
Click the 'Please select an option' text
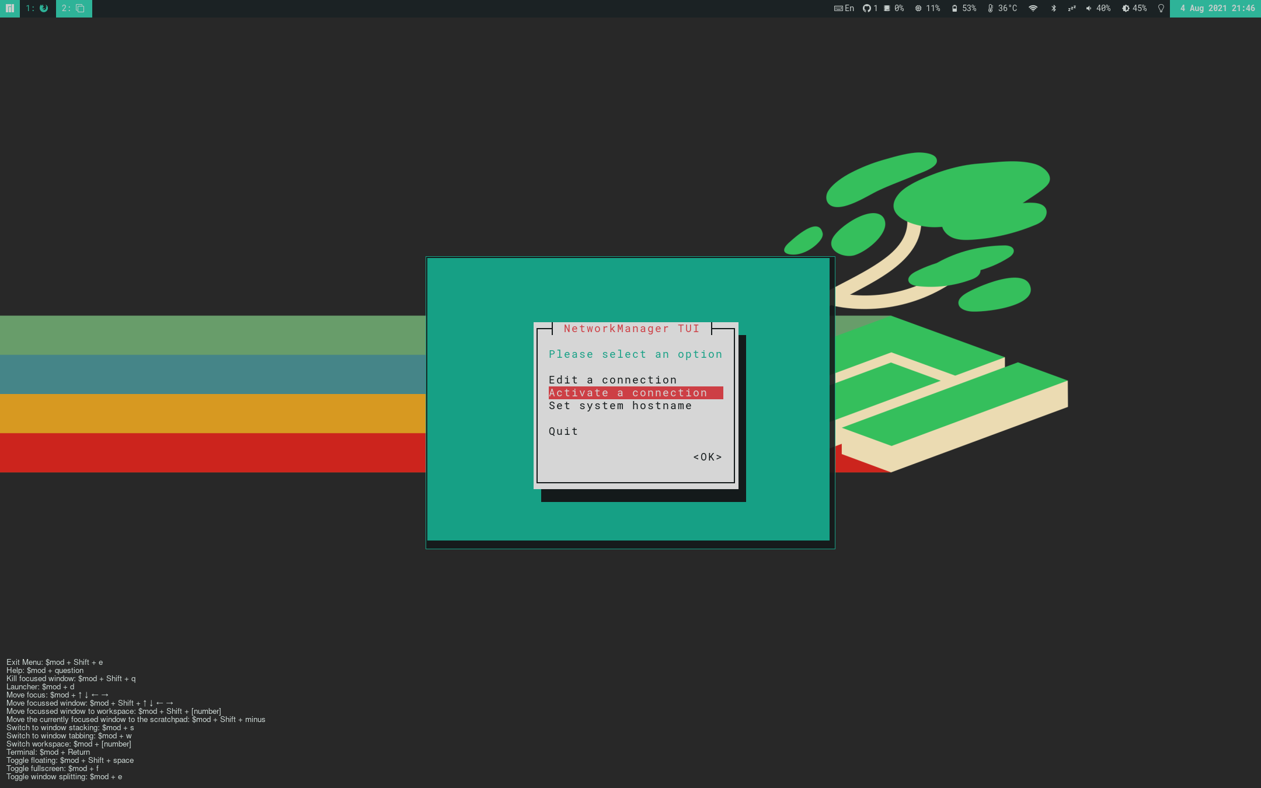[x=635, y=354]
